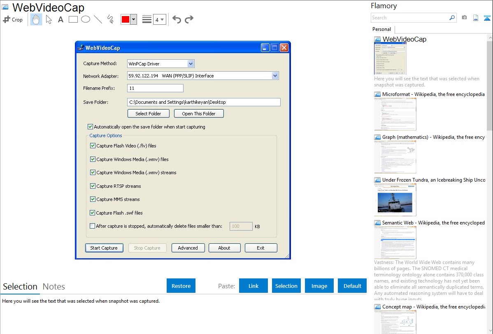Click the camera snapshot icon
Image resolution: width=493 pixels, height=334 pixels.
point(464,18)
